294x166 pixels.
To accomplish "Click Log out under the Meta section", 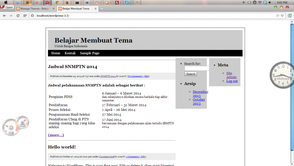I will [232, 81].
